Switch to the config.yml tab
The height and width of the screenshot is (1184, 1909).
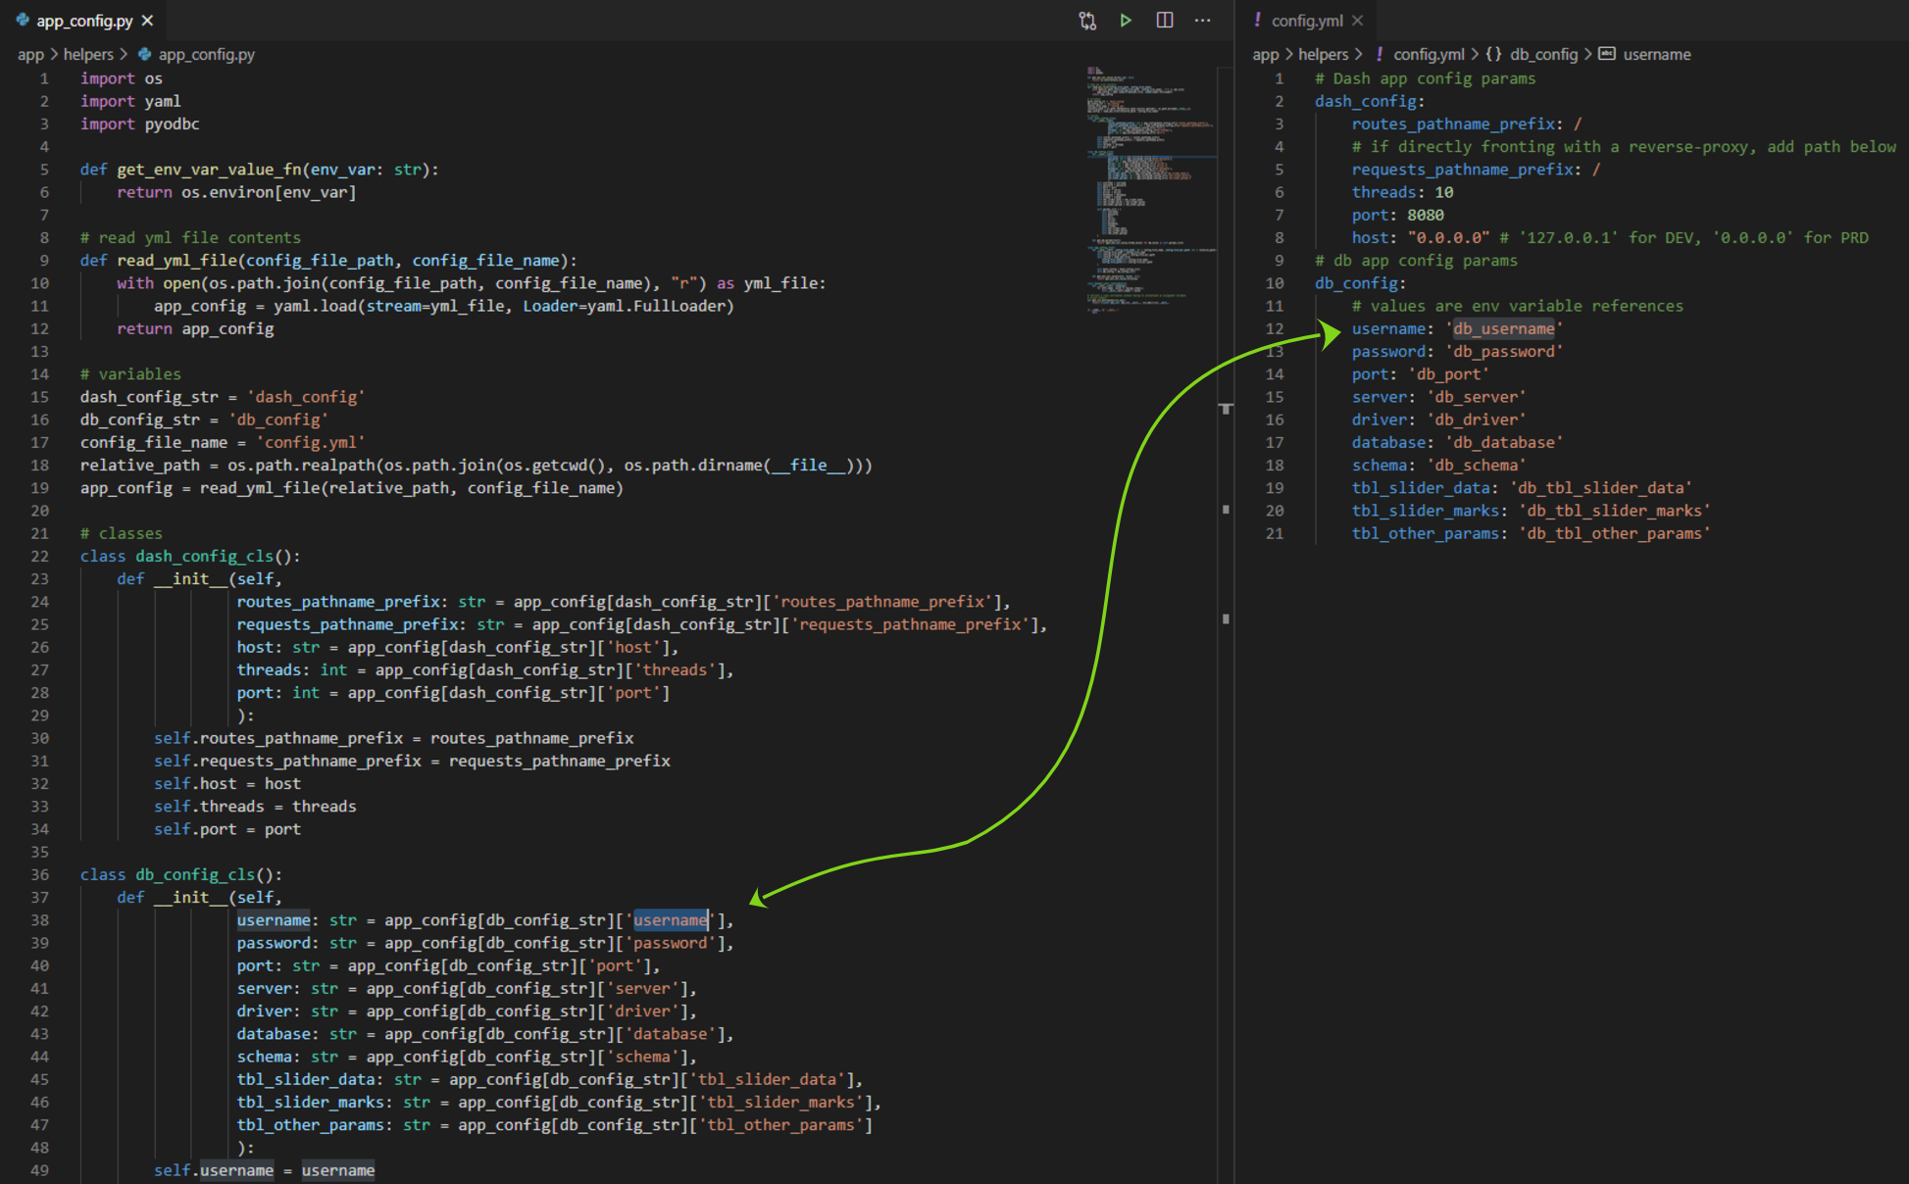point(1307,21)
